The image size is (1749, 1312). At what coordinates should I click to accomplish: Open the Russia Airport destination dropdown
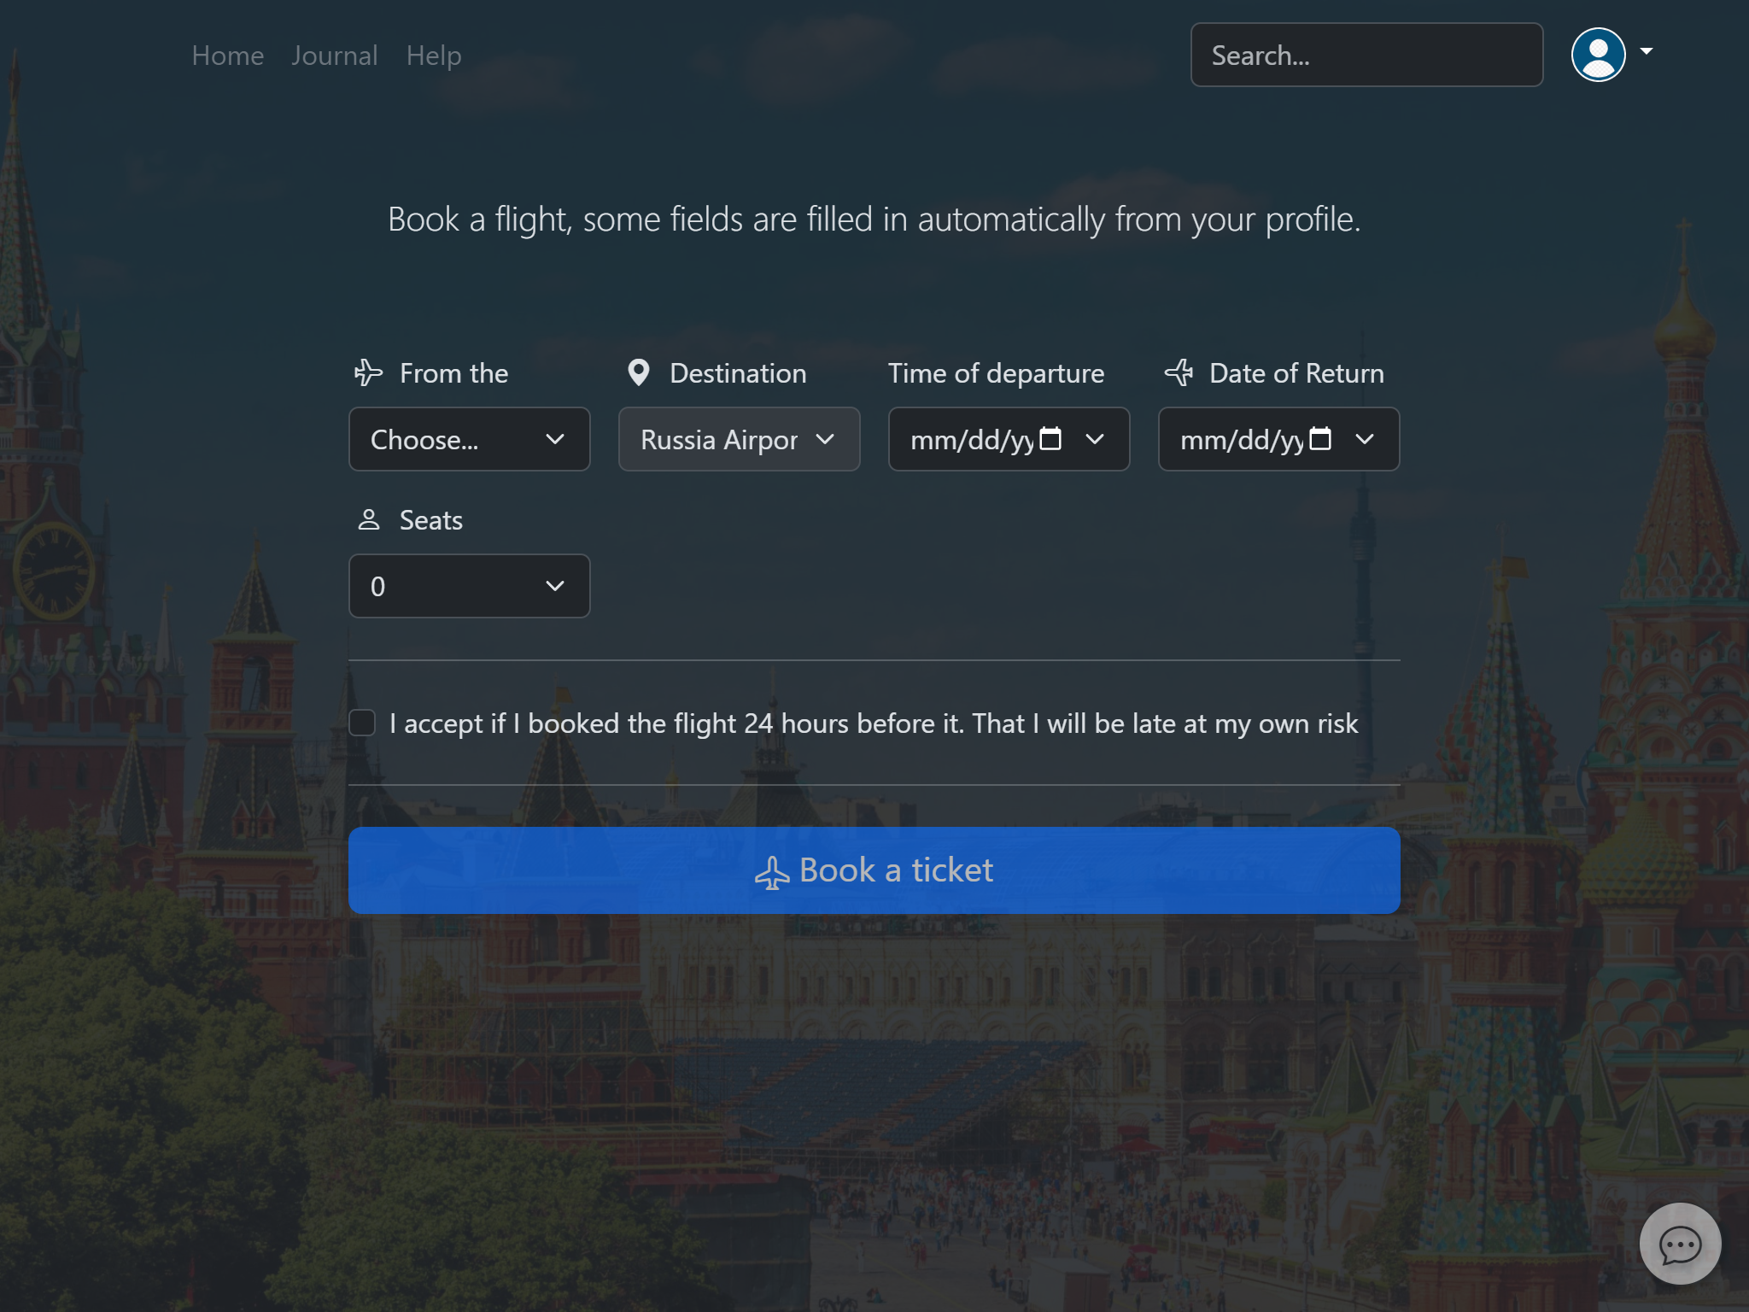[739, 439]
